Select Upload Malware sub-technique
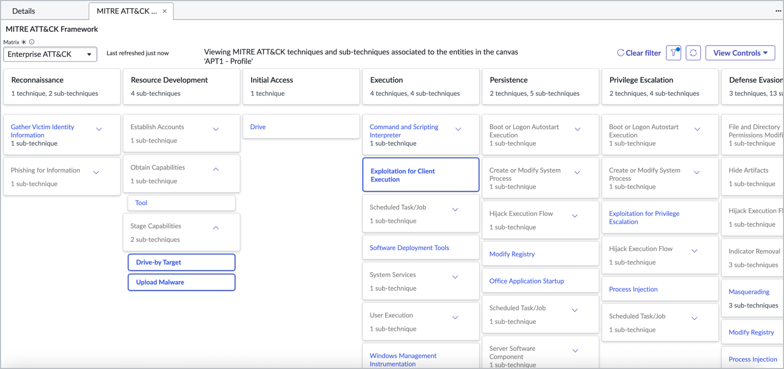This screenshot has height=369, width=784. tap(182, 282)
